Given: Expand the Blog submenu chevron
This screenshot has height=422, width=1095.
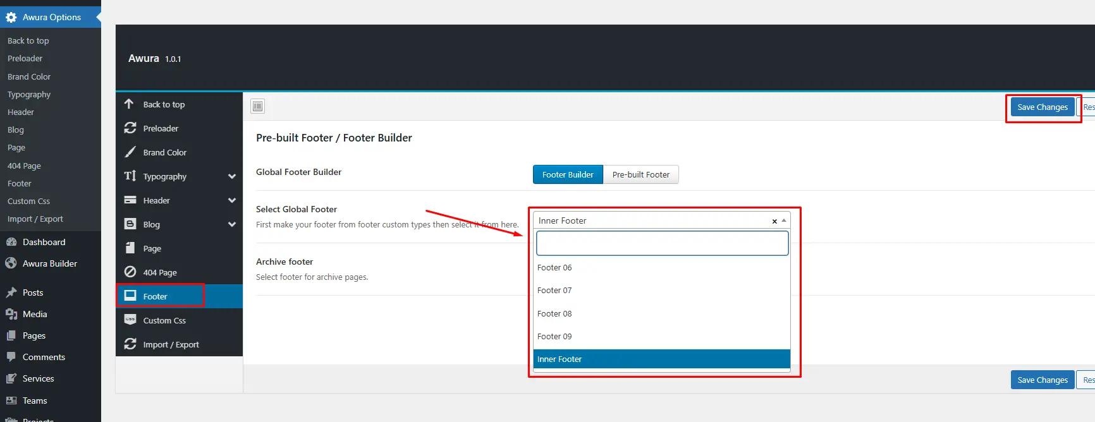Looking at the screenshot, I should click(x=232, y=224).
